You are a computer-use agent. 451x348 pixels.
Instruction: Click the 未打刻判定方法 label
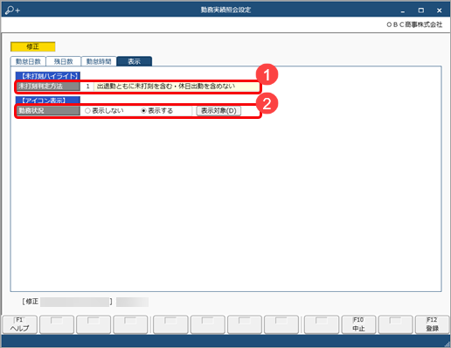pyautogui.click(x=48, y=87)
